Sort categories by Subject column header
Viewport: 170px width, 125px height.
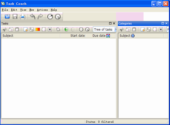click(141, 36)
